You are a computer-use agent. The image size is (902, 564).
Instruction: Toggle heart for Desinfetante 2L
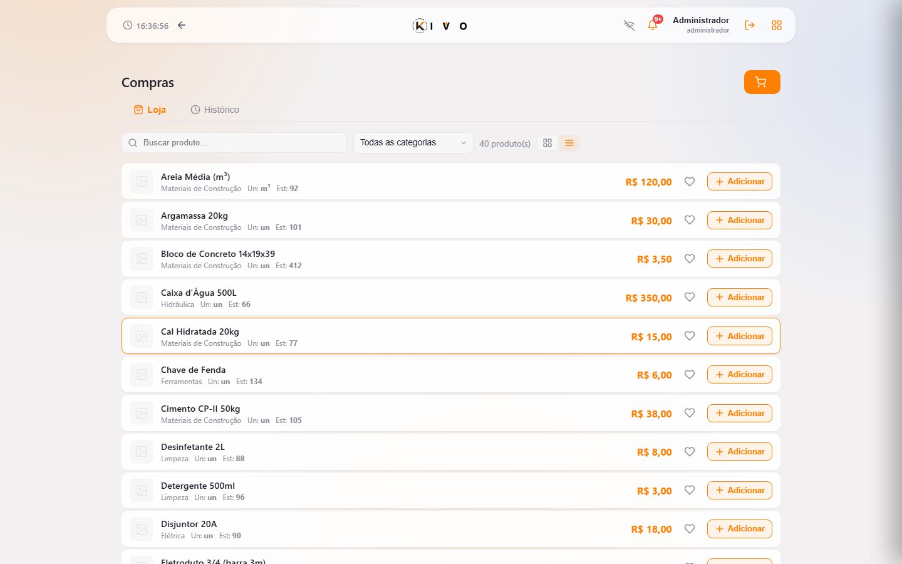point(690,452)
